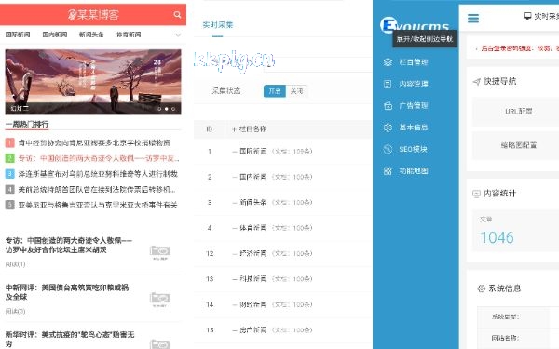This screenshot has width=559, height=349.
Task: Click the 快捷导航 paper-plane icon
Action: coord(477,82)
